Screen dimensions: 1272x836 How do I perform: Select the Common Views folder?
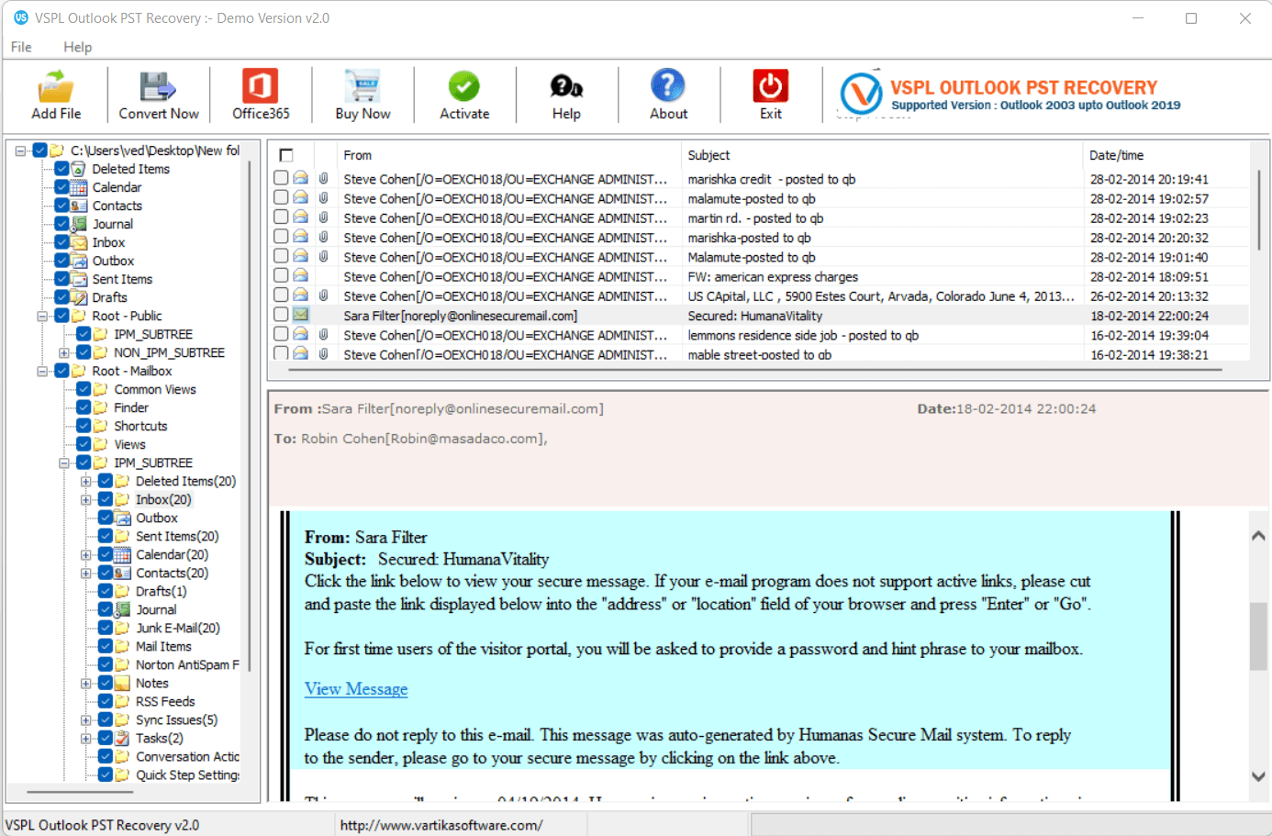pyautogui.click(x=155, y=389)
